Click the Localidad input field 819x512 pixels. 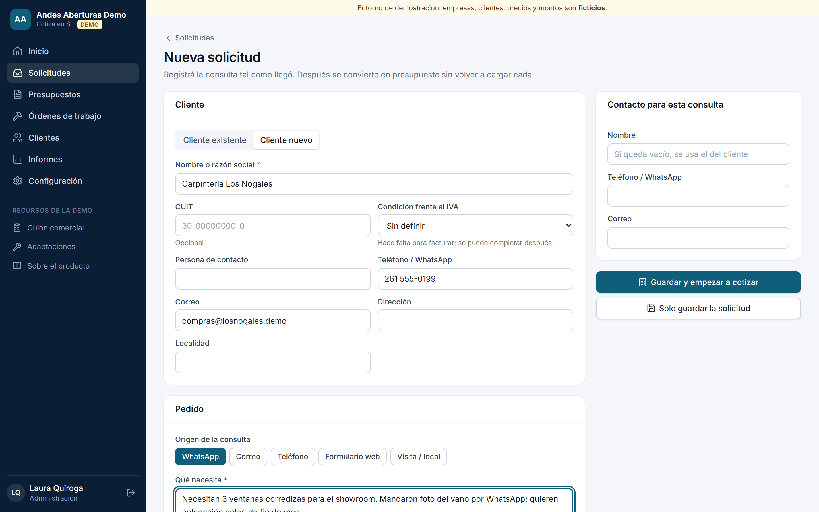click(273, 362)
